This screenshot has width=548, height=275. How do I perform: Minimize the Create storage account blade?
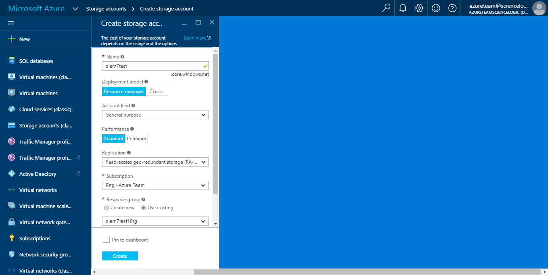tap(184, 23)
